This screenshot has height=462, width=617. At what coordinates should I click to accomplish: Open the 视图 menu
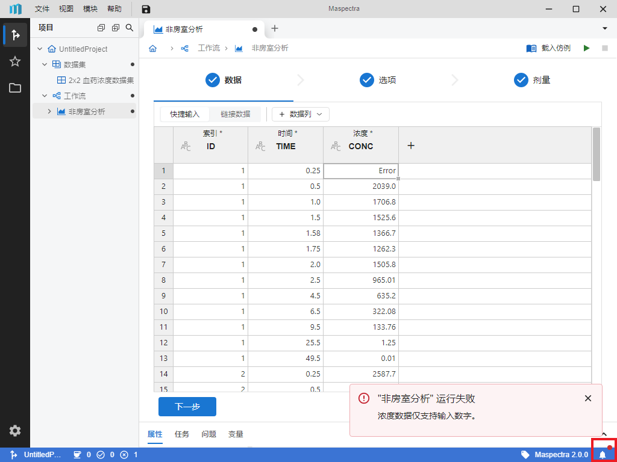coord(66,9)
